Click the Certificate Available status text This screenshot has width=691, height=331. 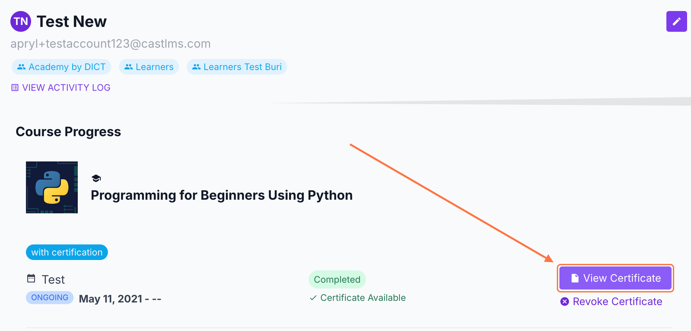[363, 298]
